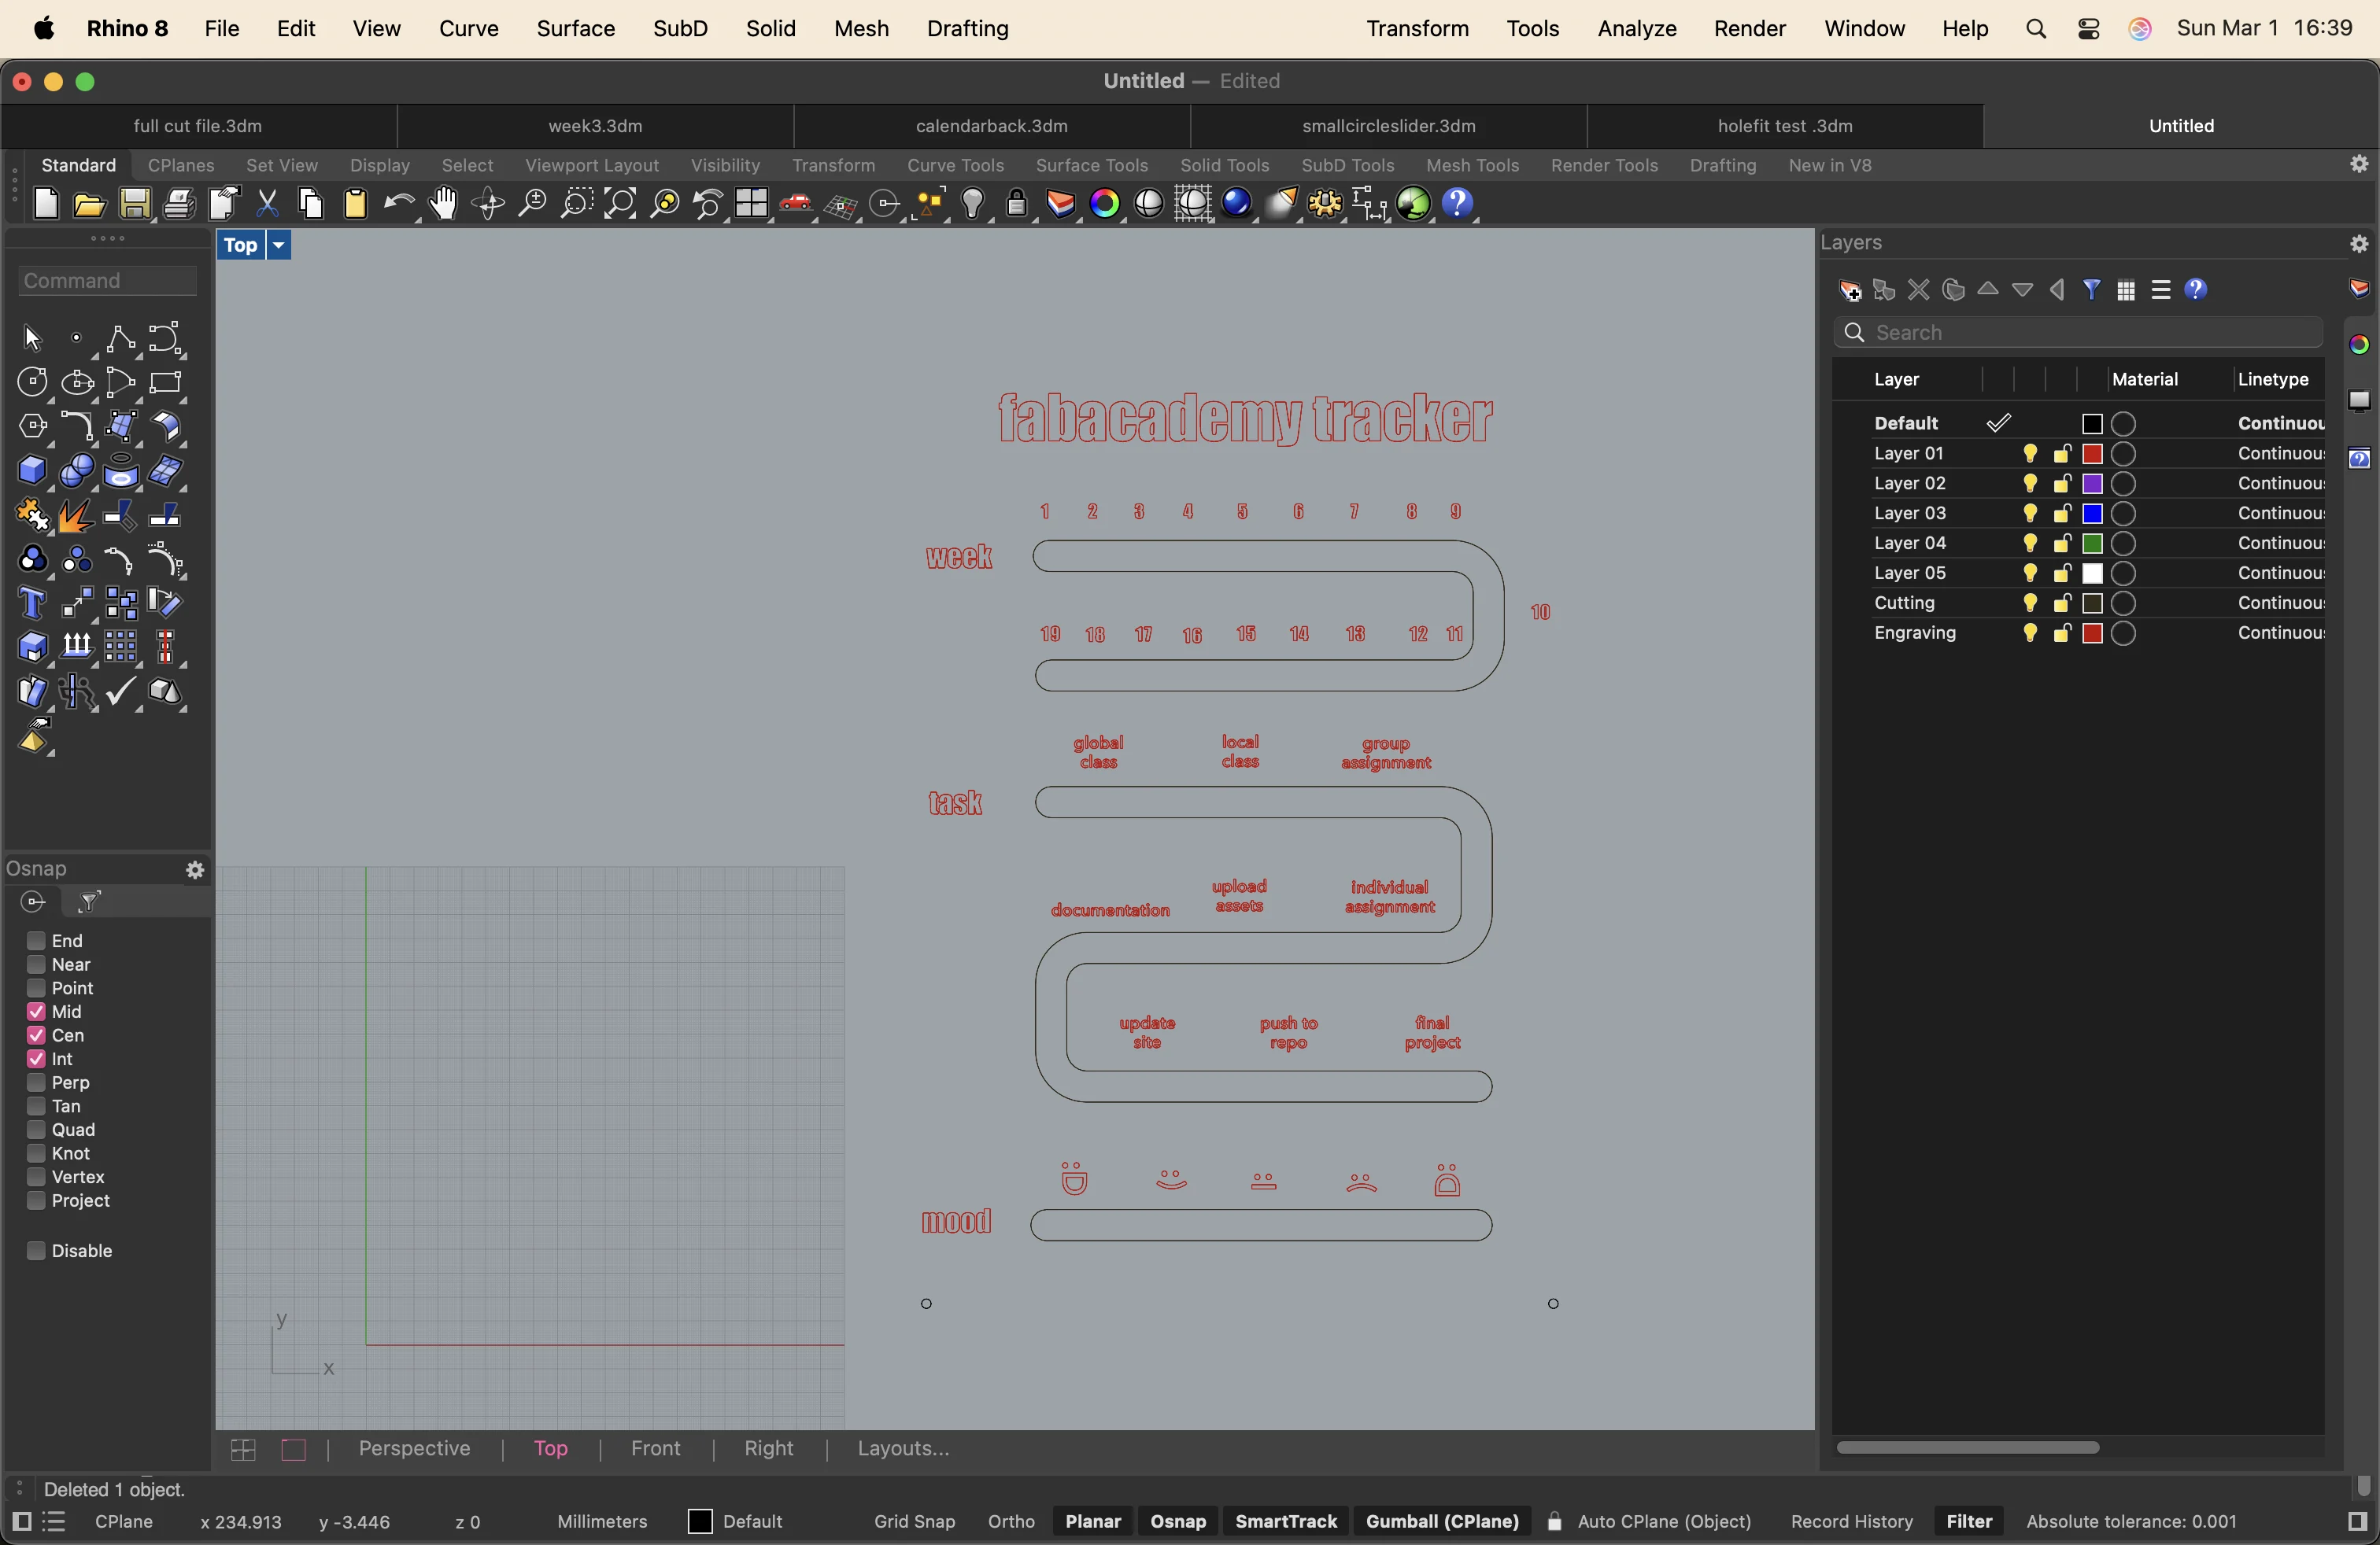Click the Undo arrow icon

399,204
